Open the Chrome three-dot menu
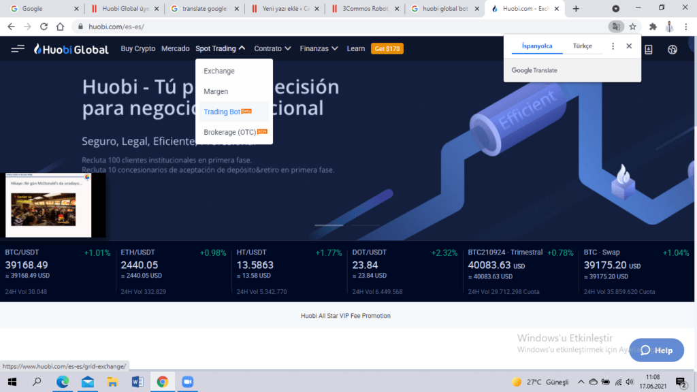Image resolution: width=697 pixels, height=392 pixels. pyautogui.click(x=686, y=27)
